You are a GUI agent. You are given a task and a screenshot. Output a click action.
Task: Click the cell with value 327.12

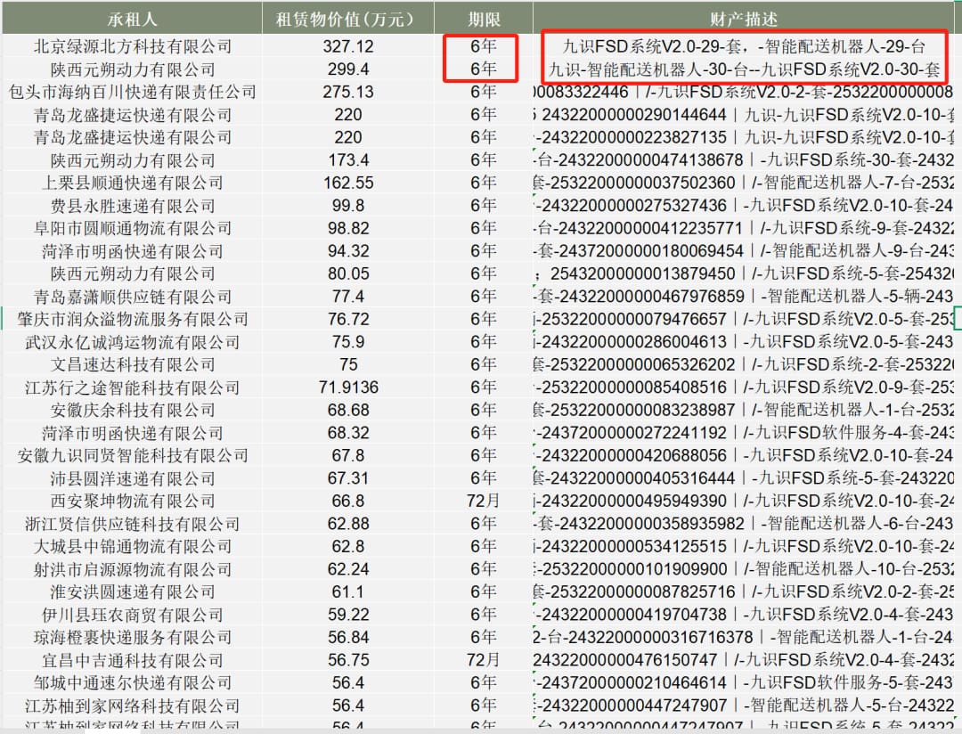tap(348, 46)
